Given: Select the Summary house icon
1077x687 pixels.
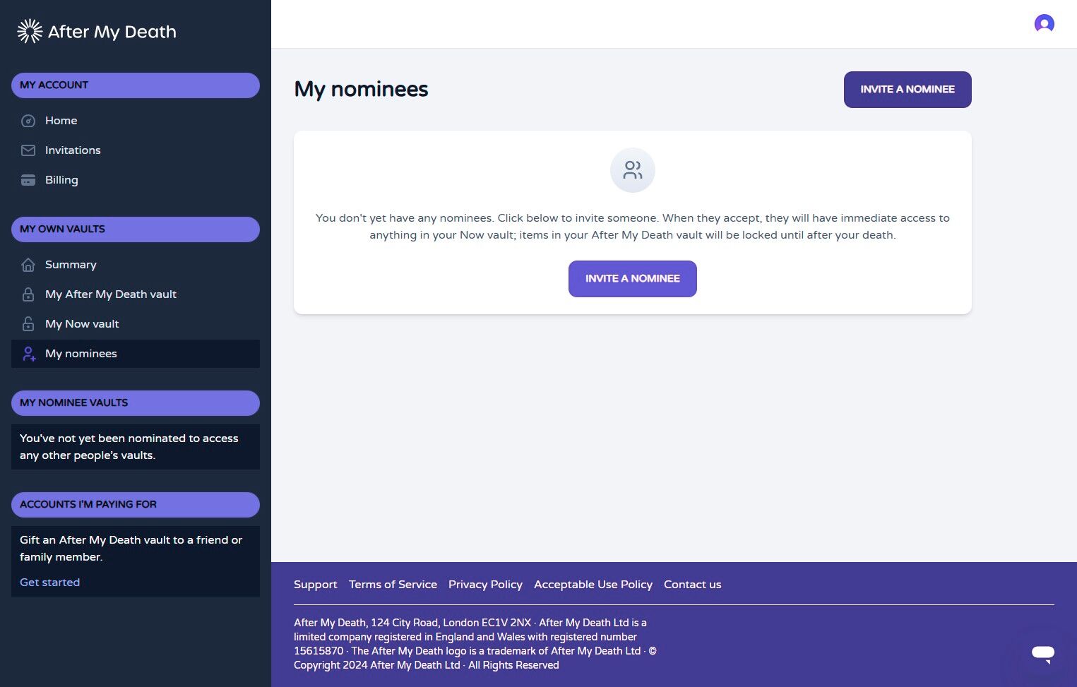Looking at the screenshot, I should coord(28,265).
